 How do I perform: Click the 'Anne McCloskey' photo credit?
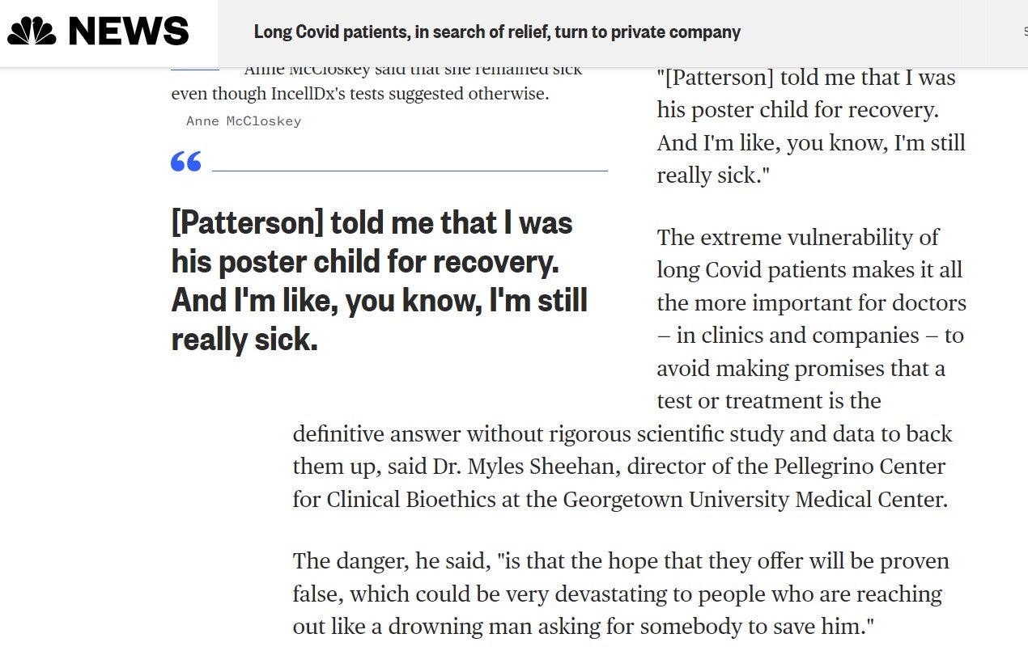pyautogui.click(x=243, y=120)
